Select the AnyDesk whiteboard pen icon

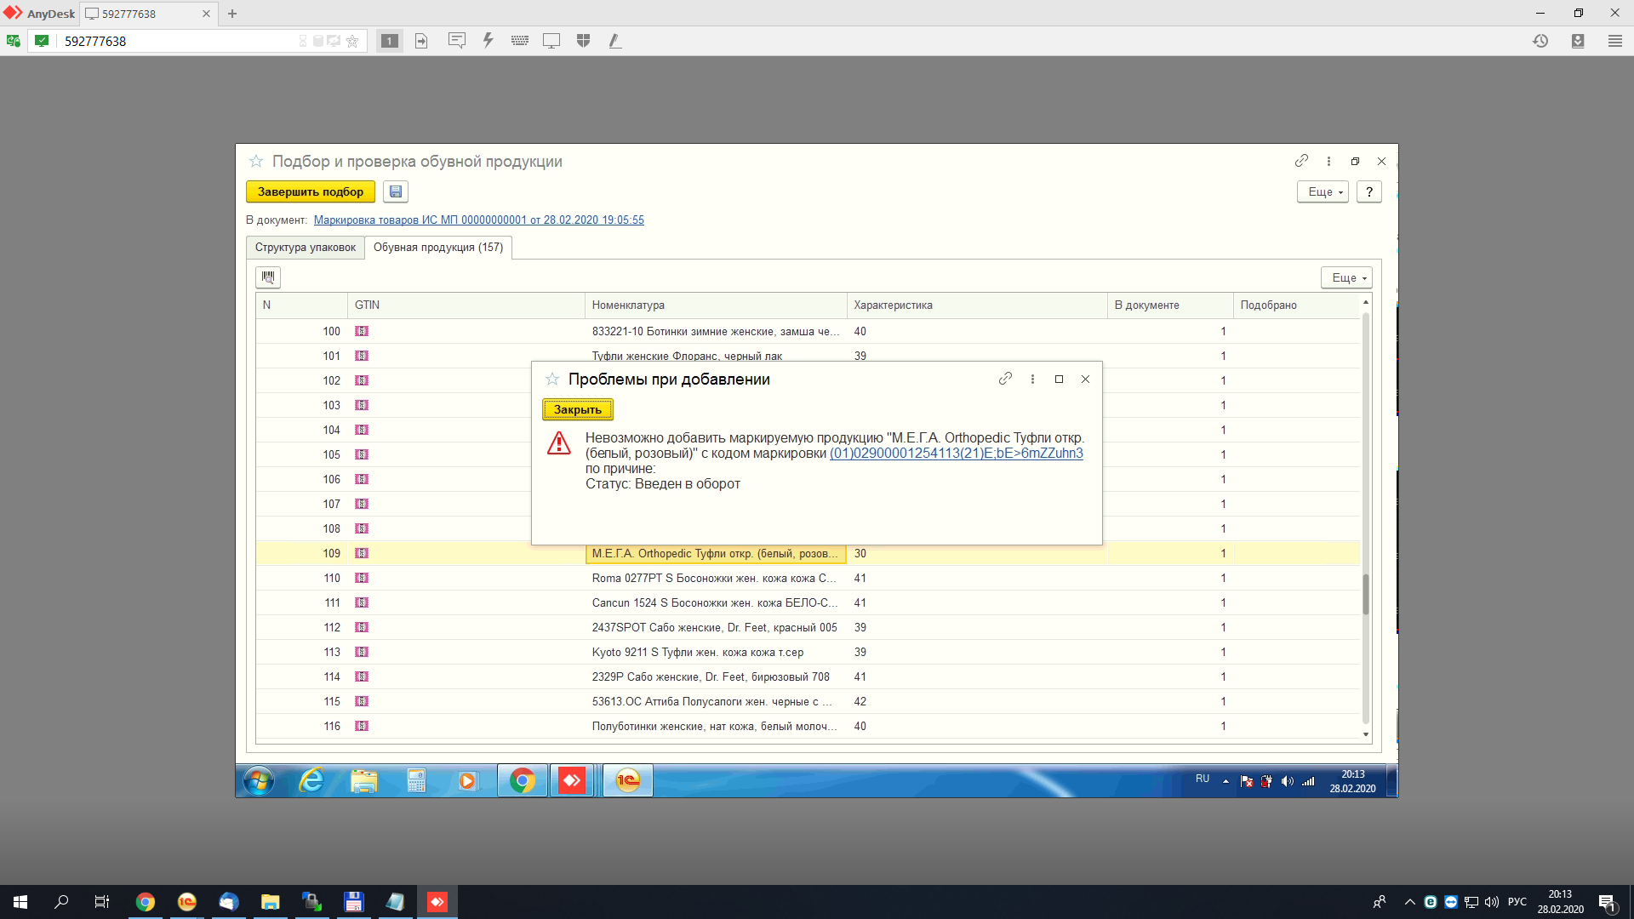pos(614,40)
